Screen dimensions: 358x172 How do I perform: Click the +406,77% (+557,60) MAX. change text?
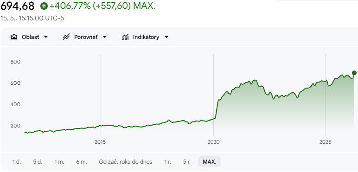pos(102,6)
